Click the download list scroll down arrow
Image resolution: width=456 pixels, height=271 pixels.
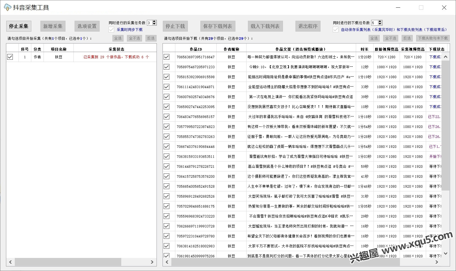click(x=445, y=253)
